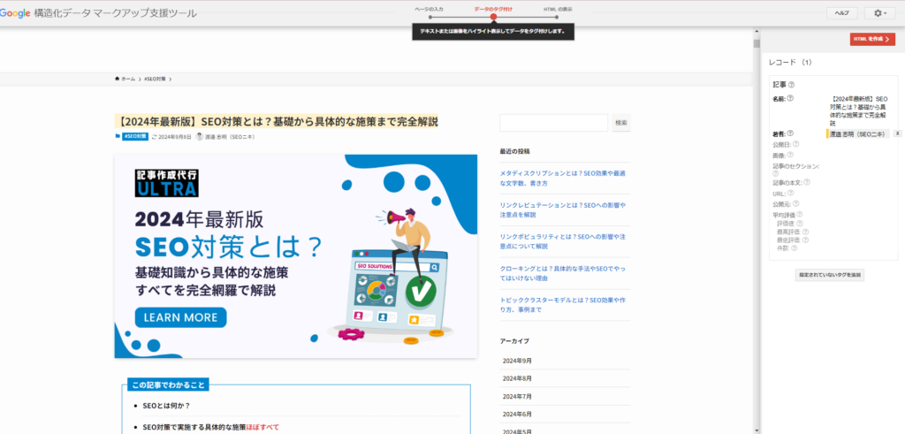Open the help icon next to 公開元
Viewport: 905px width, 434px height.
click(x=796, y=203)
